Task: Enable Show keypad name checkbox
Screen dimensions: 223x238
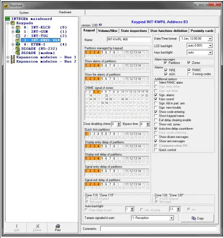Action: [156, 116]
